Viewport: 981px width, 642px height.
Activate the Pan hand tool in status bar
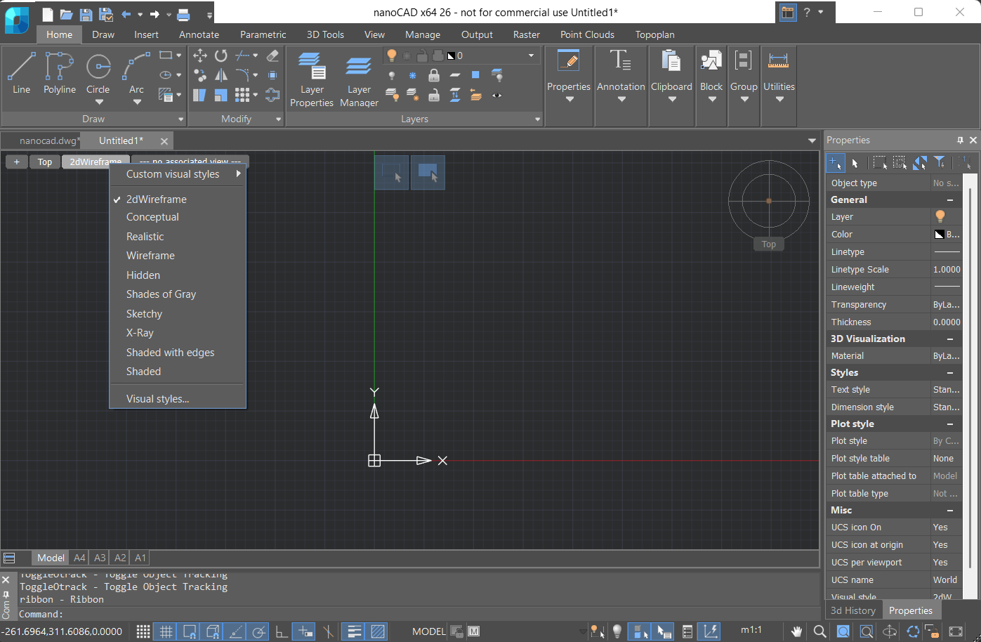(796, 631)
